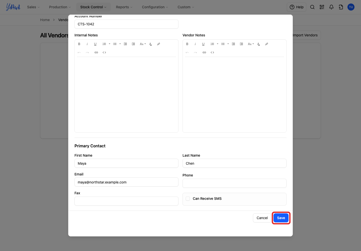Expand numbered list style arrow in Vendor Notes
Image resolution: width=361 pixels, height=251 pixels.
(x=218, y=44)
